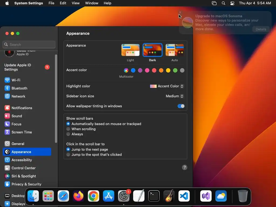Viewport: 276px width, 207px height.
Task: Open Control Center in menu bar
Action: coord(232,3)
